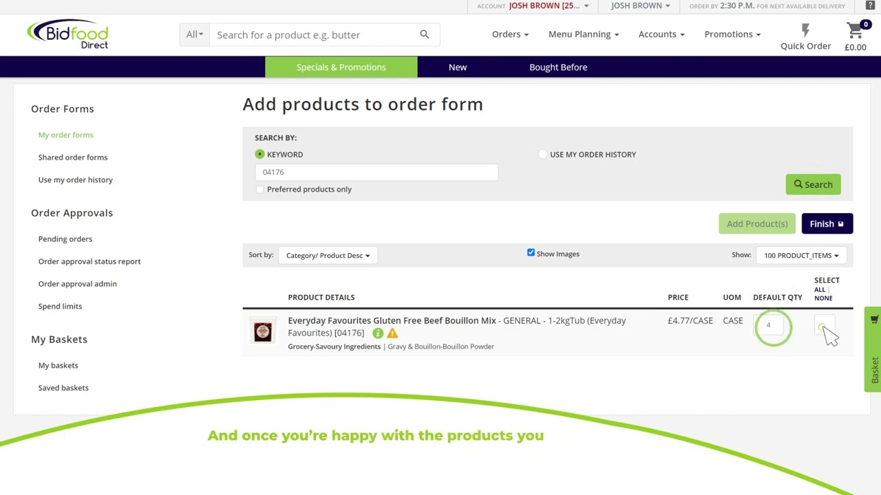Click the green Search button
The width and height of the screenshot is (881, 495).
[x=813, y=184]
